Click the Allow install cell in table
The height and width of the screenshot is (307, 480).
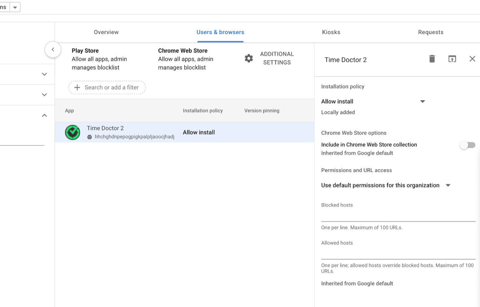pos(199,132)
